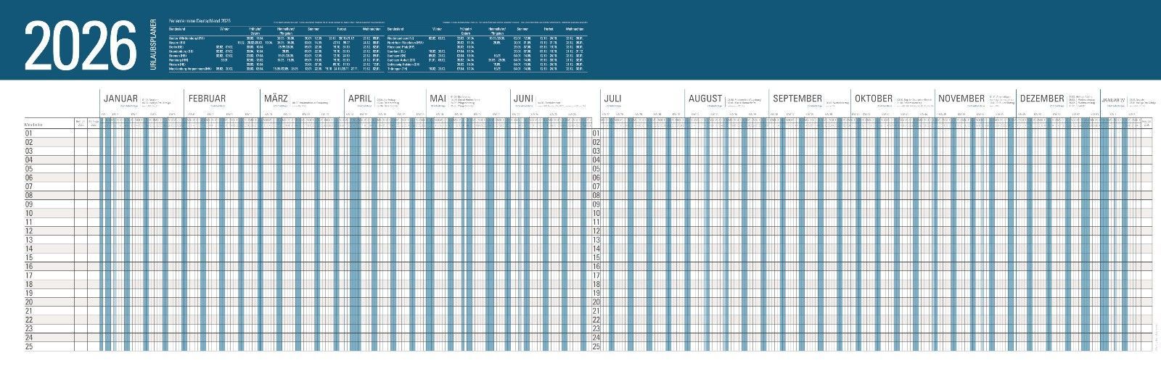The width and height of the screenshot is (1161, 366).
Task: Select the AUGUST month heading
Action: 705,99
